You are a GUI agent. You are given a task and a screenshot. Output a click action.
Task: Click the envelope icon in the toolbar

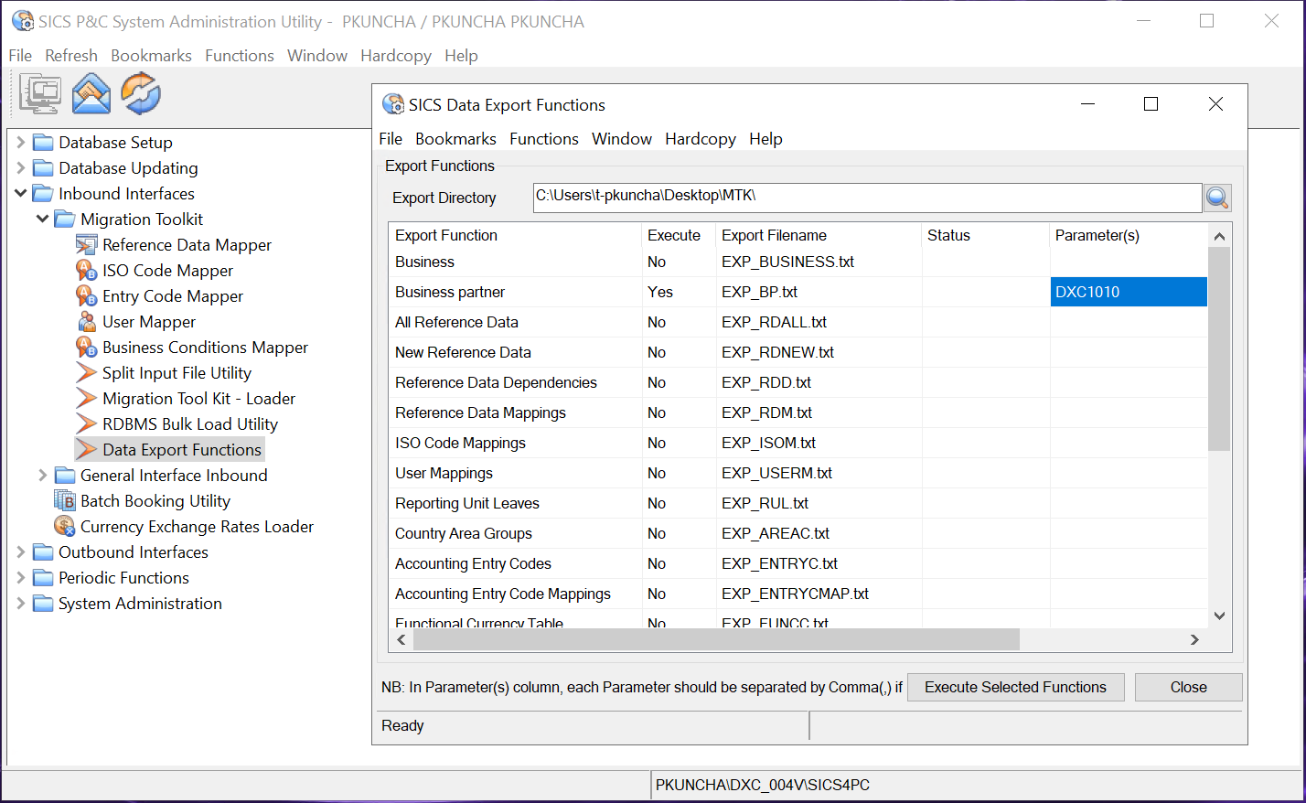point(91,93)
